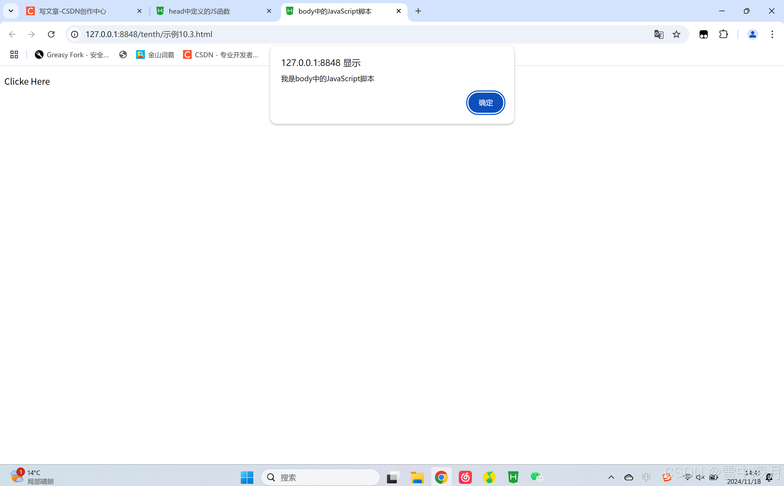Click the Tampermonkey extension icon
Screen dimensions: 784x486
703,34
